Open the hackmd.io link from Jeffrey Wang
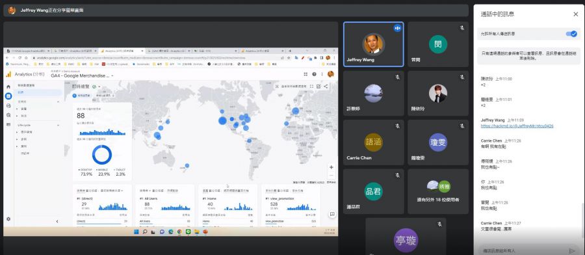Screen dimensions: 585x255 click(x=517, y=126)
